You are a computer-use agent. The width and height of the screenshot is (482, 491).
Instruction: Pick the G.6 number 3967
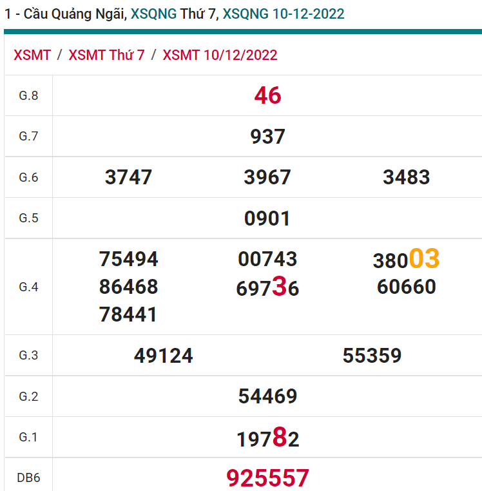[267, 177]
